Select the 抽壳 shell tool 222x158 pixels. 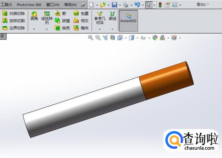click(62, 28)
